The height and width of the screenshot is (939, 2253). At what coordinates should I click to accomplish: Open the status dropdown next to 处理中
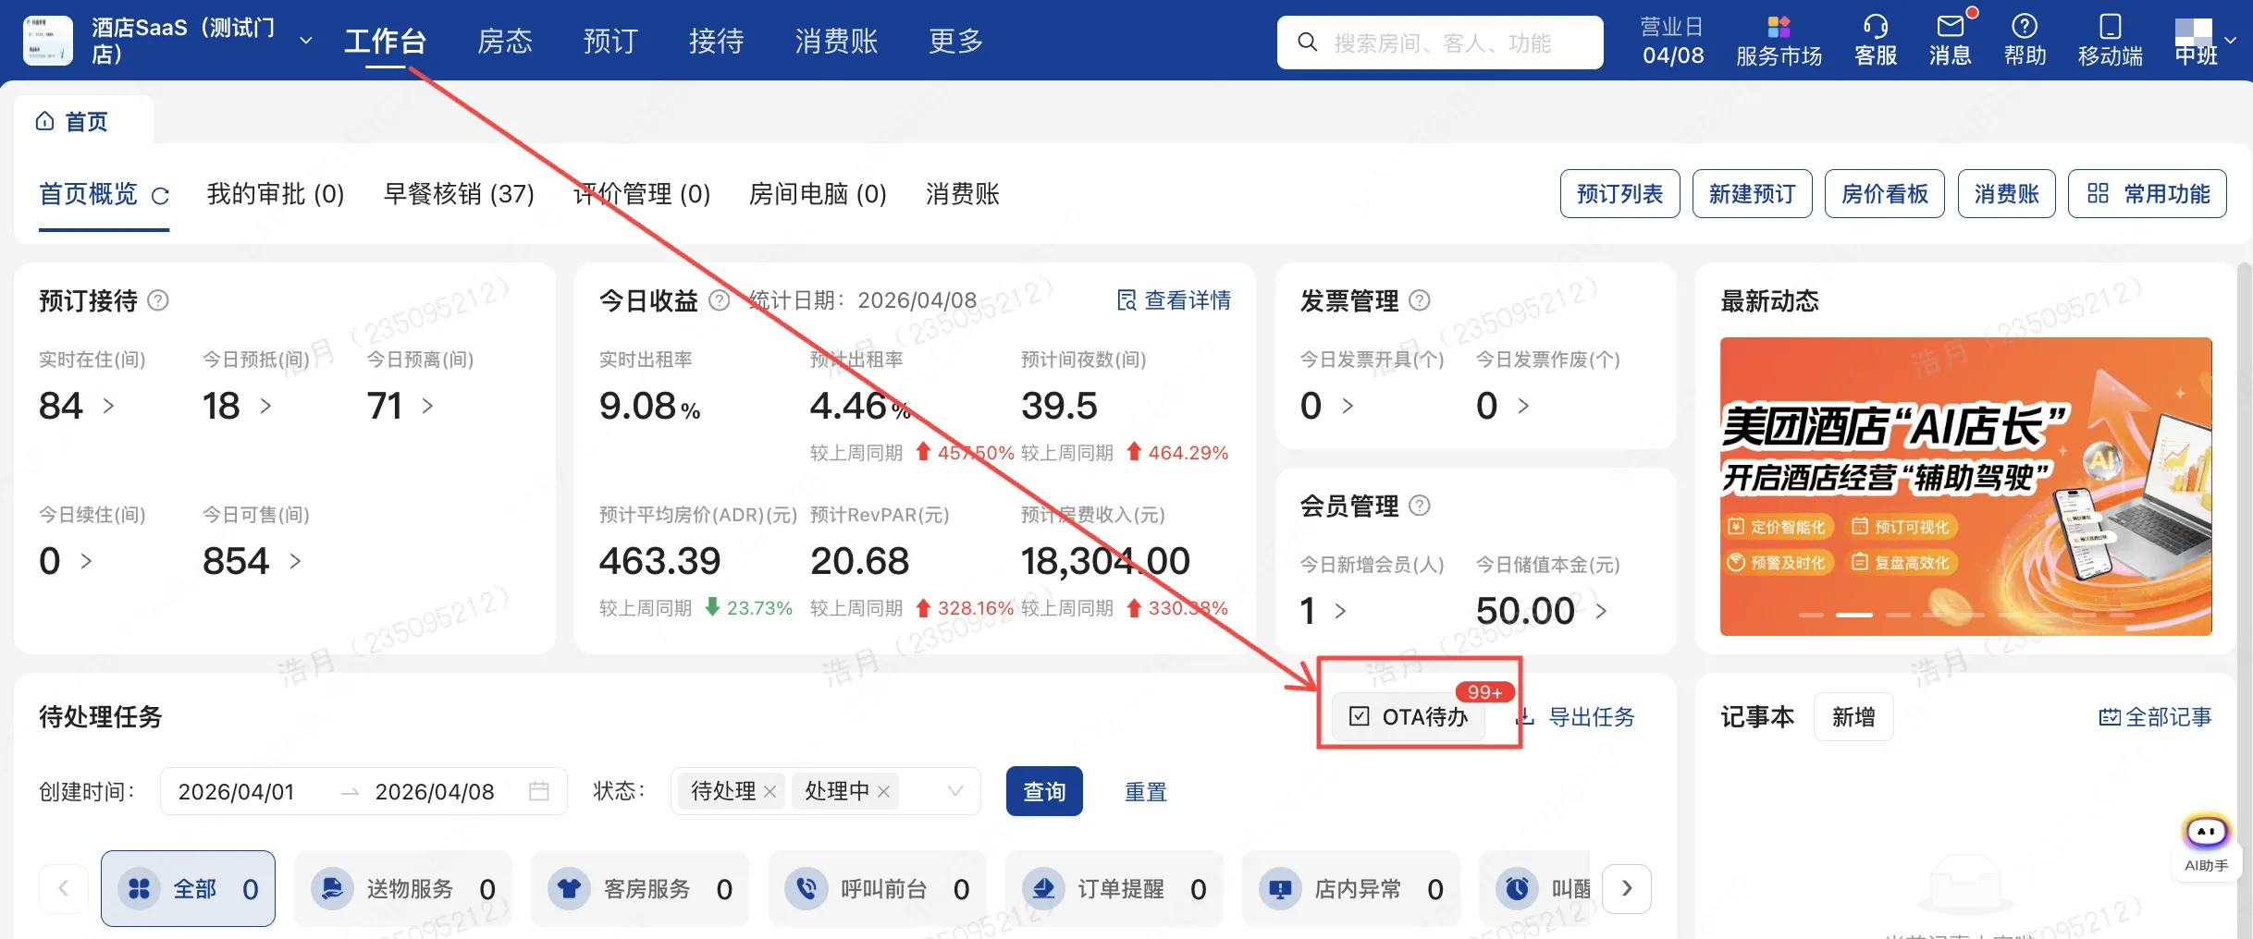tap(954, 791)
